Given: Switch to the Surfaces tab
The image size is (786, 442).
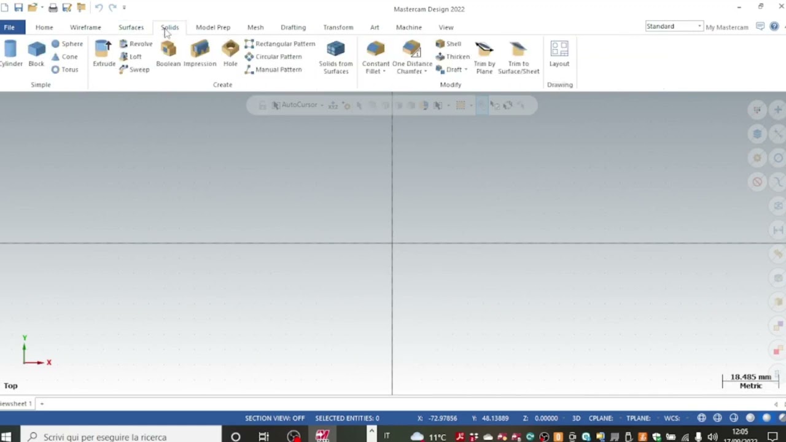Looking at the screenshot, I should (131, 27).
